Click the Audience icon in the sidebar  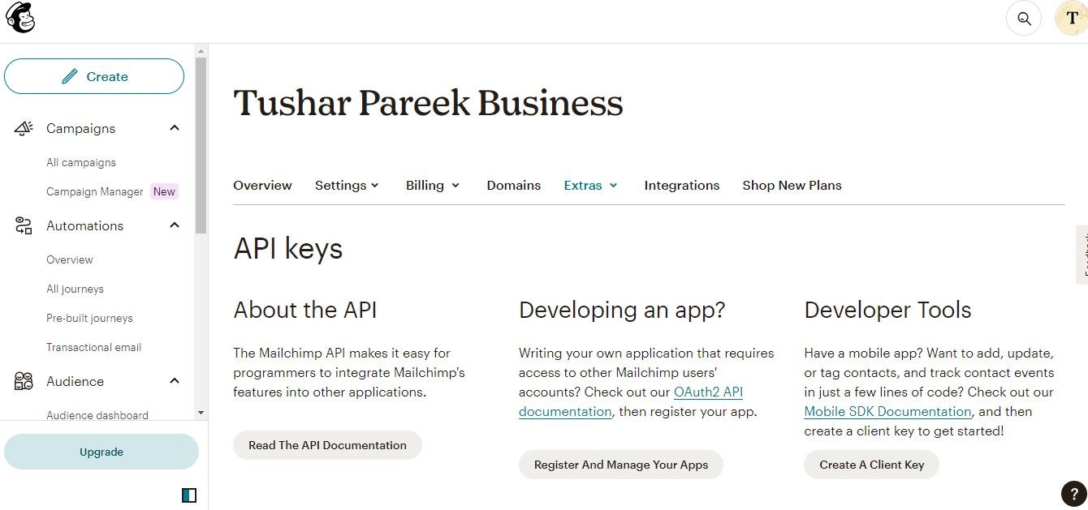pyautogui.click(x=24, y=381)
